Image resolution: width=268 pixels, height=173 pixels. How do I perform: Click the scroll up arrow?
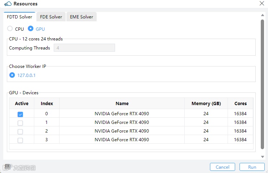(x=263, y=14)
